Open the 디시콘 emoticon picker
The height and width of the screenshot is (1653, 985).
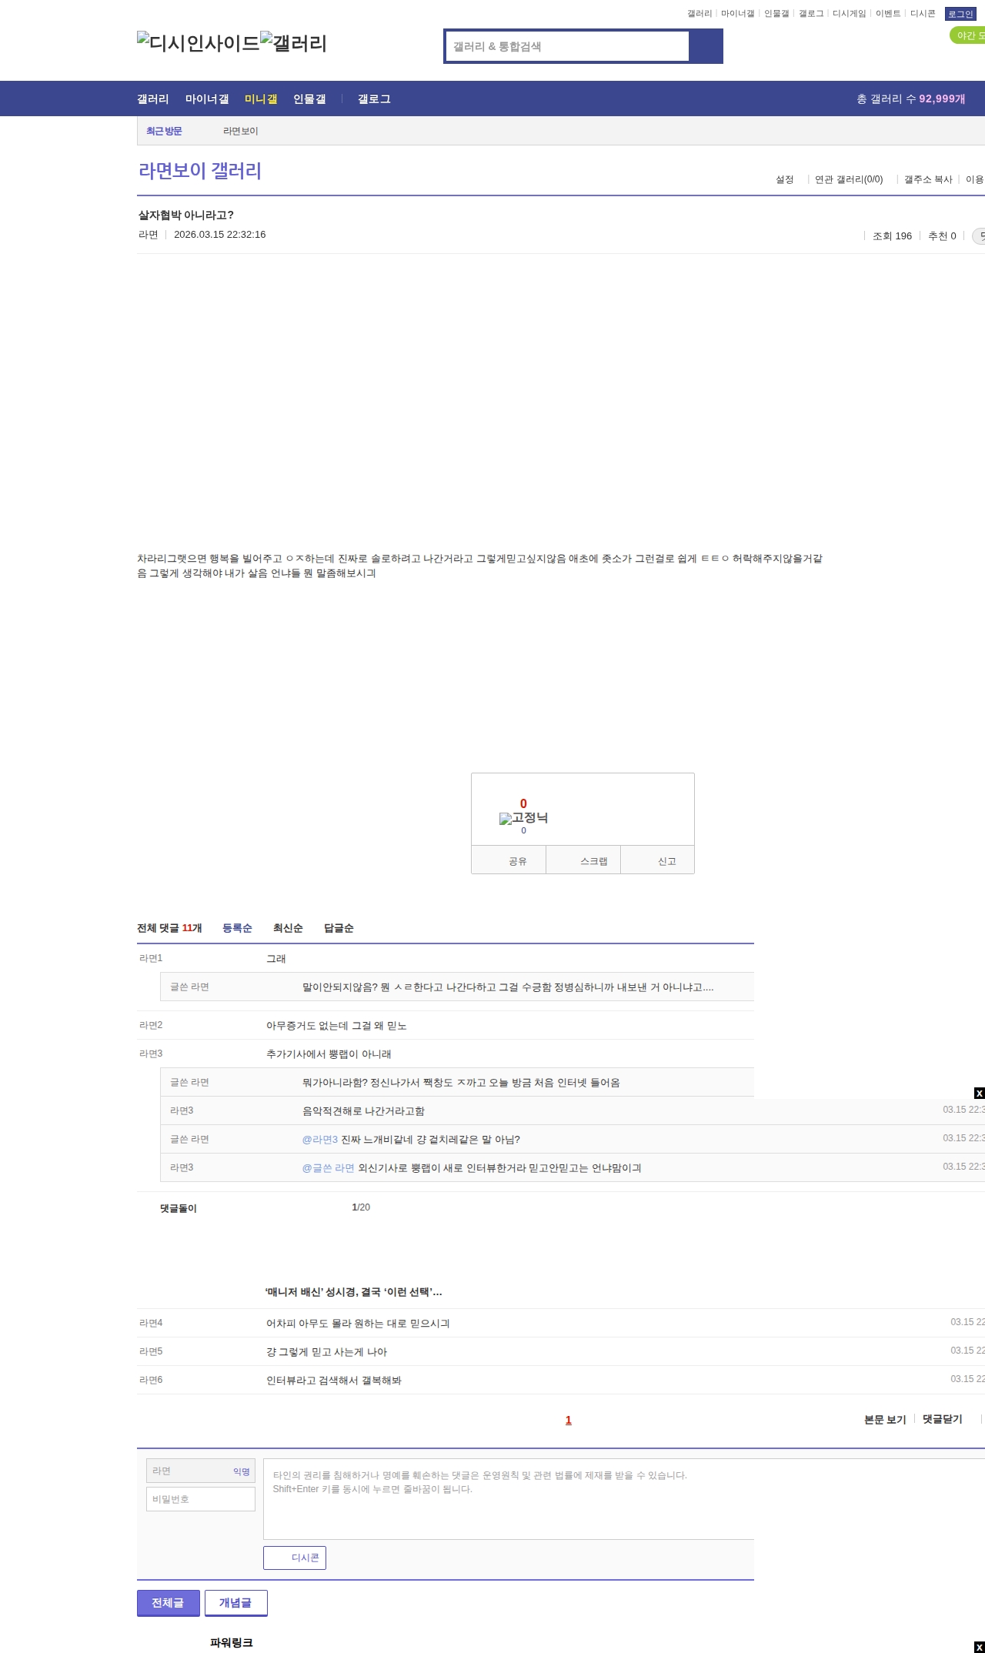point(295,1558)
